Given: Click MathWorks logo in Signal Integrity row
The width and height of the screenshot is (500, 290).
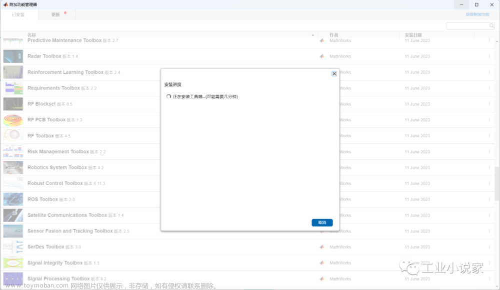Looking at the screenshot, I should [x=321, y=263].
